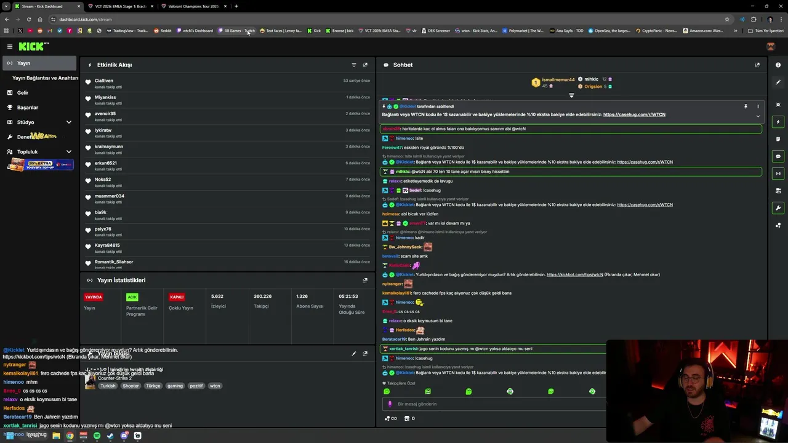Click the YAYINDA status badge
Image resolution: width=788 pixels, height=443 pixels.
click(94, 297)
